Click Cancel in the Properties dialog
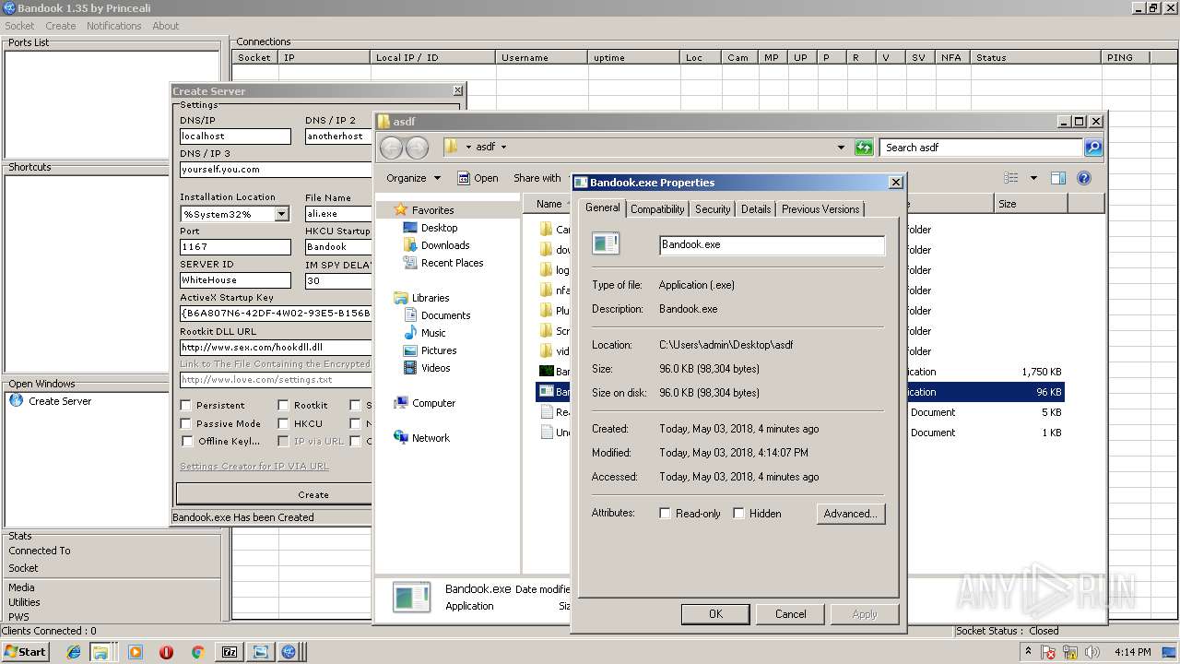Viewport: 1180px width, 664px height. (790, 614)
